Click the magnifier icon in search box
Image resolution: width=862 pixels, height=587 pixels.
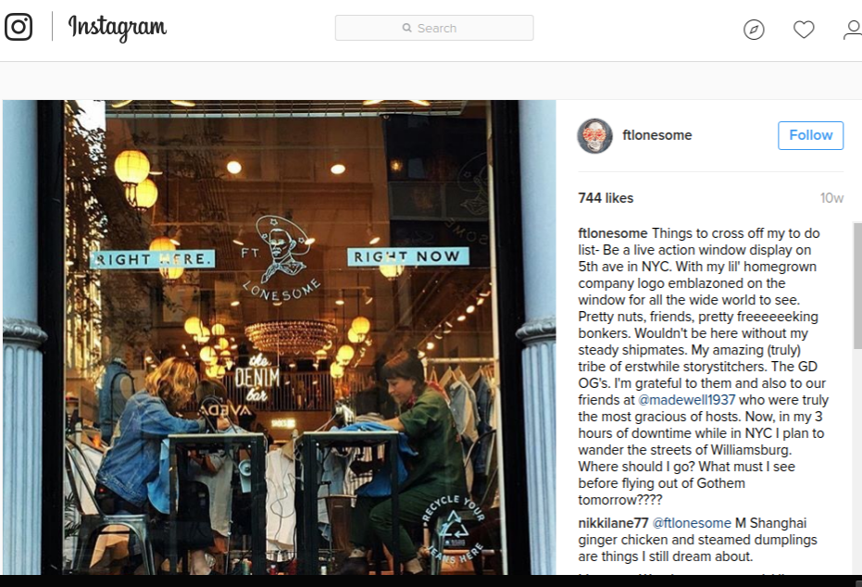click(x=406, y=28)
